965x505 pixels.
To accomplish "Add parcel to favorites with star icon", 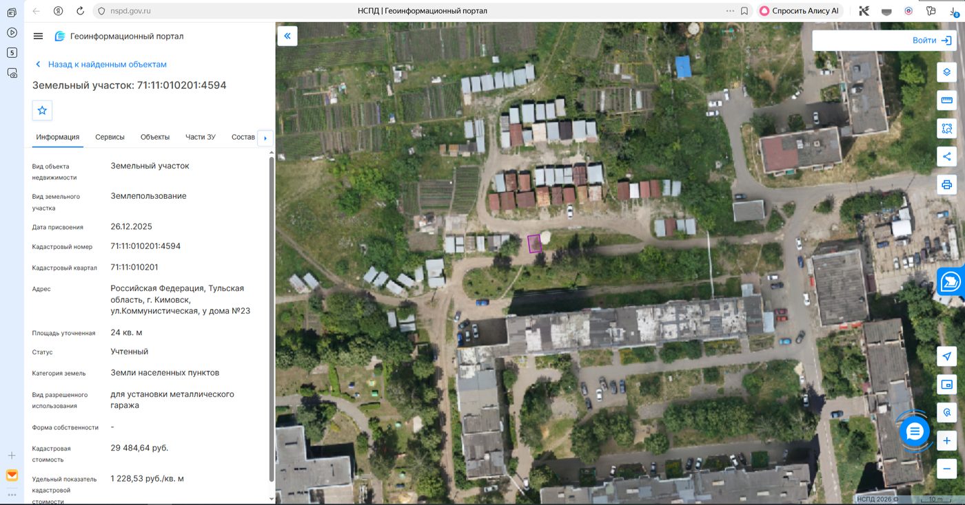I will [x=42, y=110].
